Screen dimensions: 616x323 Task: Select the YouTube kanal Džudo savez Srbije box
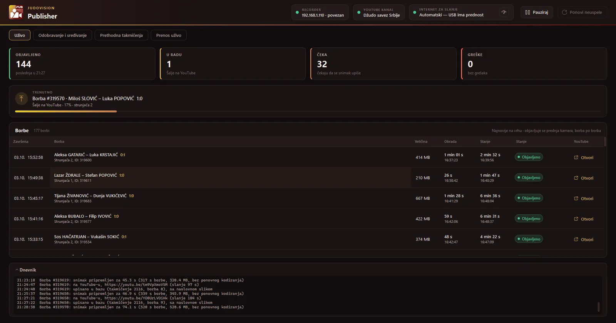point(379,12)
